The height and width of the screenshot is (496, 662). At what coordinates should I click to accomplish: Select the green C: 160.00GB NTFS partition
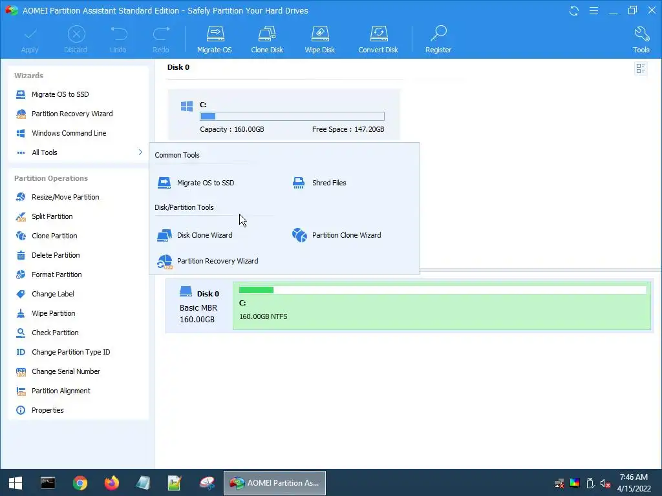click(x=442, y=305)
